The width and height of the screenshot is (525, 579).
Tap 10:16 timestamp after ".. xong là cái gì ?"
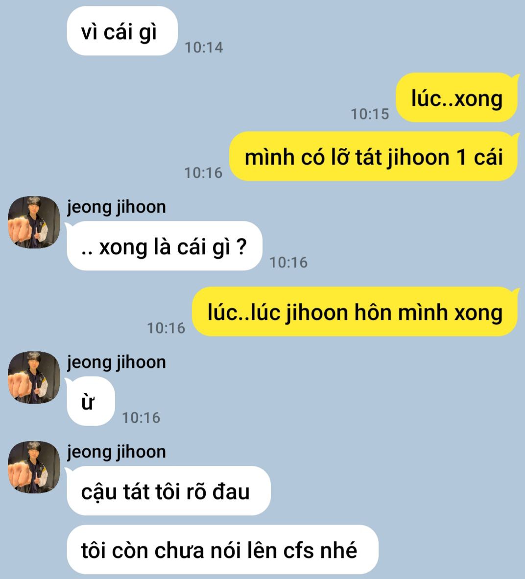tap(289, 263)
